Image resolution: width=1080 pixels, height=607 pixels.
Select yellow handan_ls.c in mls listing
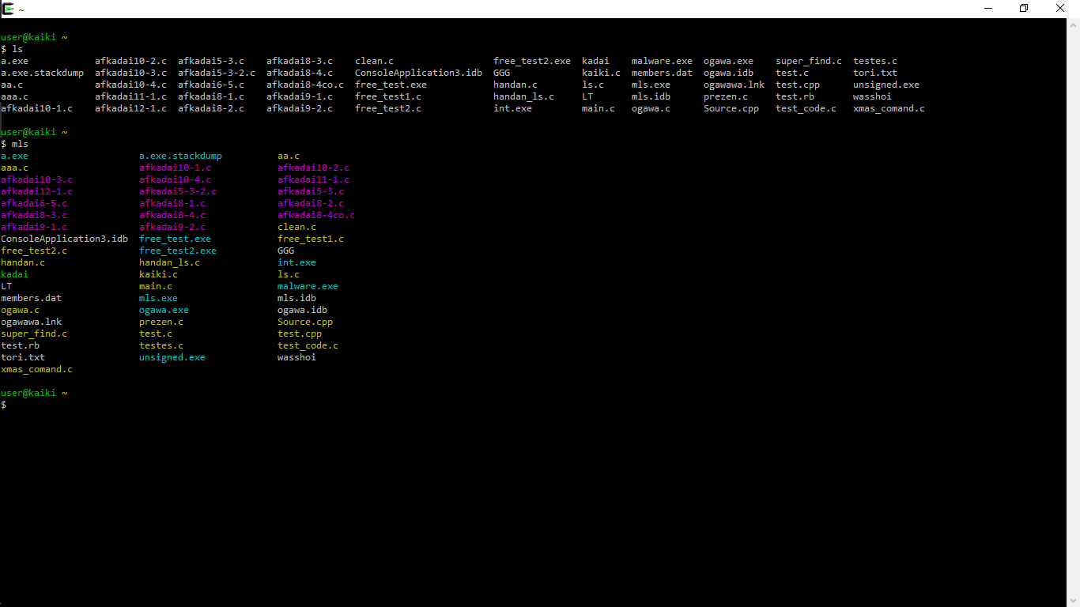click(x=169, y=262)
